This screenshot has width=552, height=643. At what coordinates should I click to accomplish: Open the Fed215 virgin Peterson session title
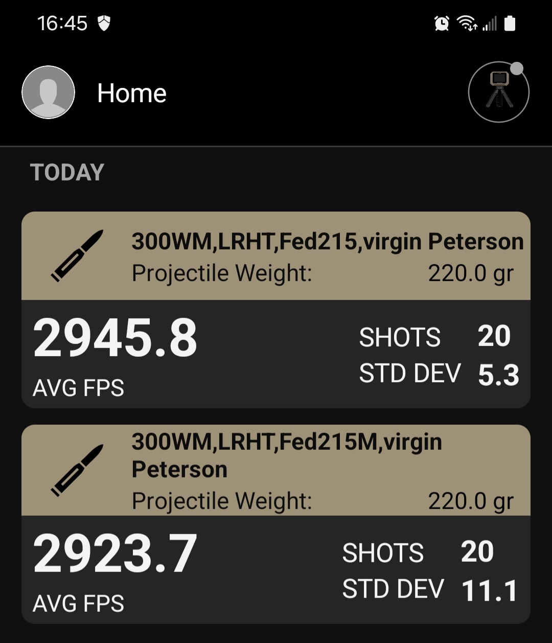point(328,242)
